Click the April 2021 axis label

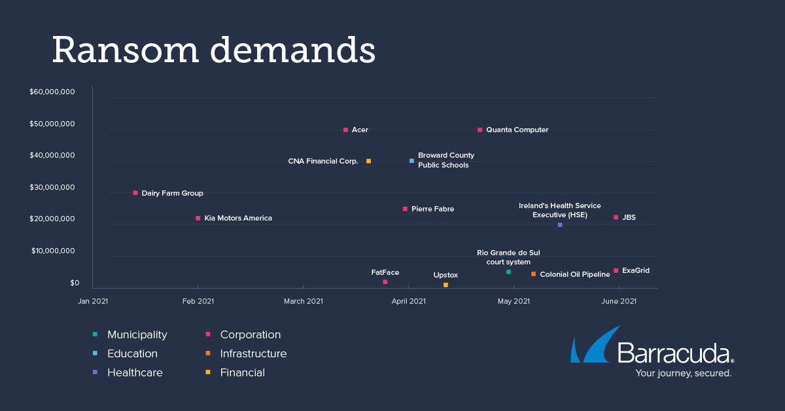coord(408,301)
